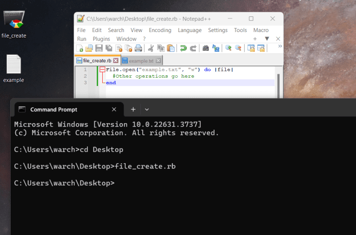The height and width of the screenshot is (235, 356).
Task: Open the Plugins menu
Action: (101, 39)
